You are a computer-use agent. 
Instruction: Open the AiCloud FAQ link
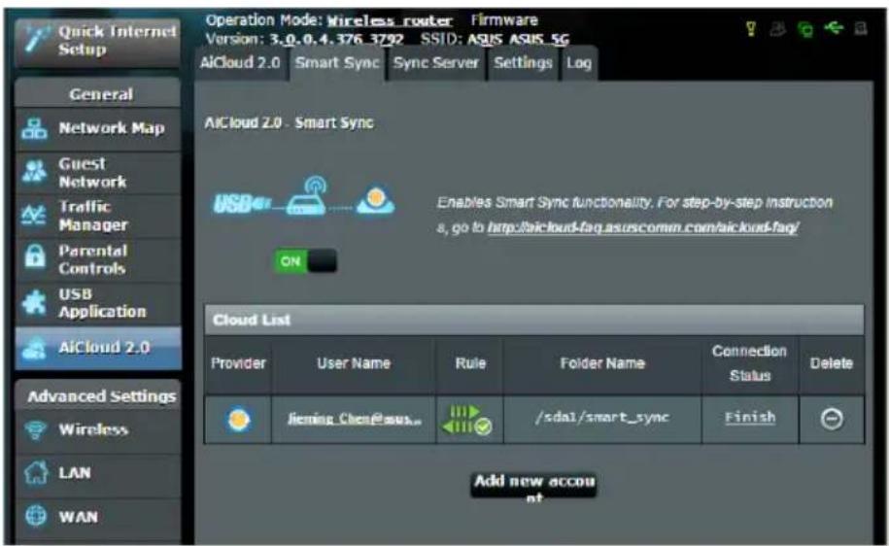pyautogui.click(x=643, y=227)
